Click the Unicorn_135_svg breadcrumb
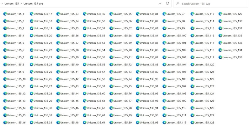 [33, 4]
